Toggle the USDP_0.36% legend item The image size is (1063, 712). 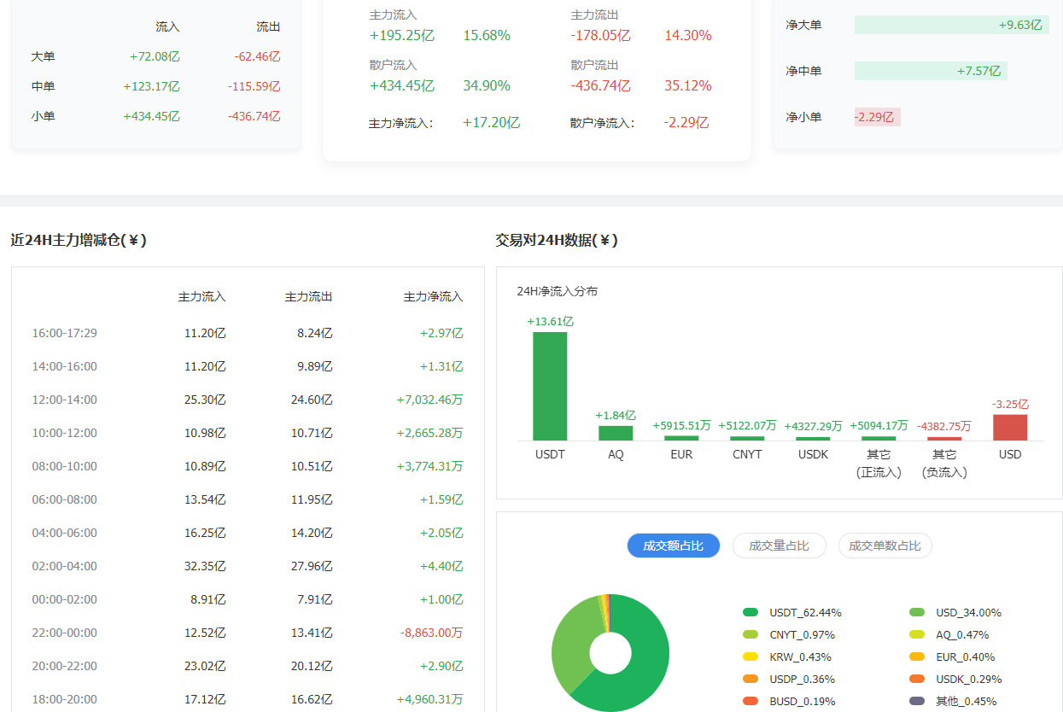[791, 679]
